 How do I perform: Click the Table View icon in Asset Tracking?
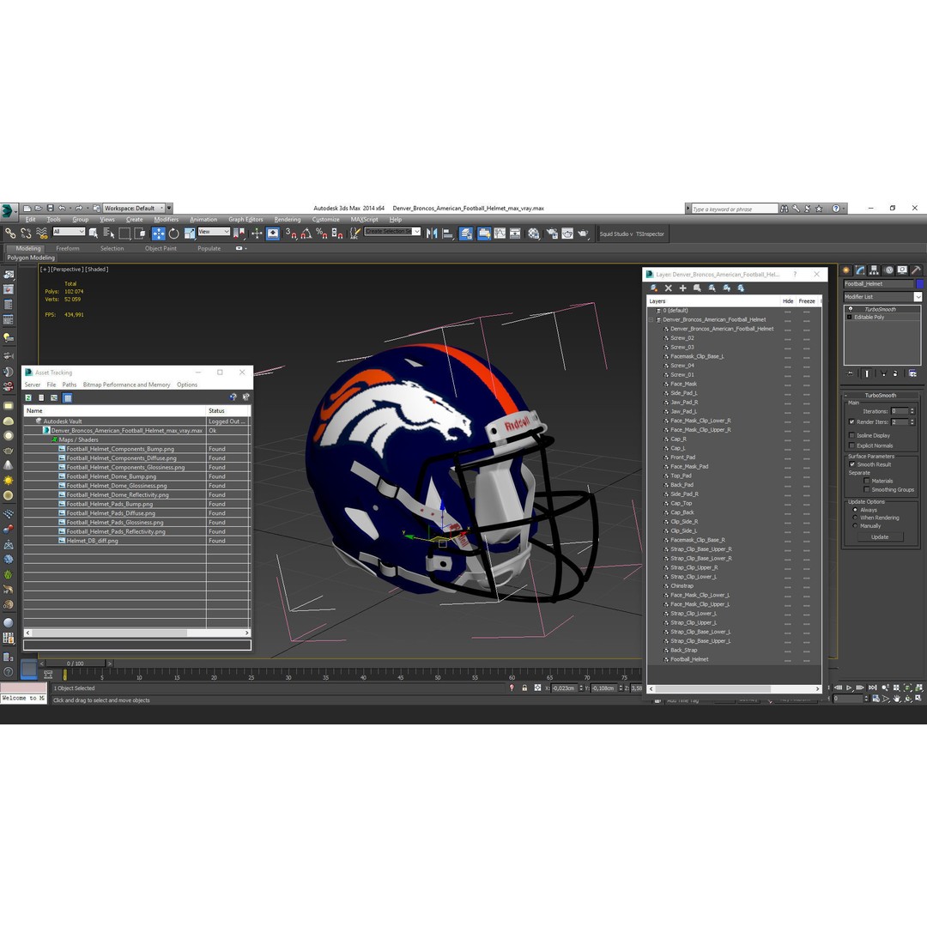pos(68,398)
